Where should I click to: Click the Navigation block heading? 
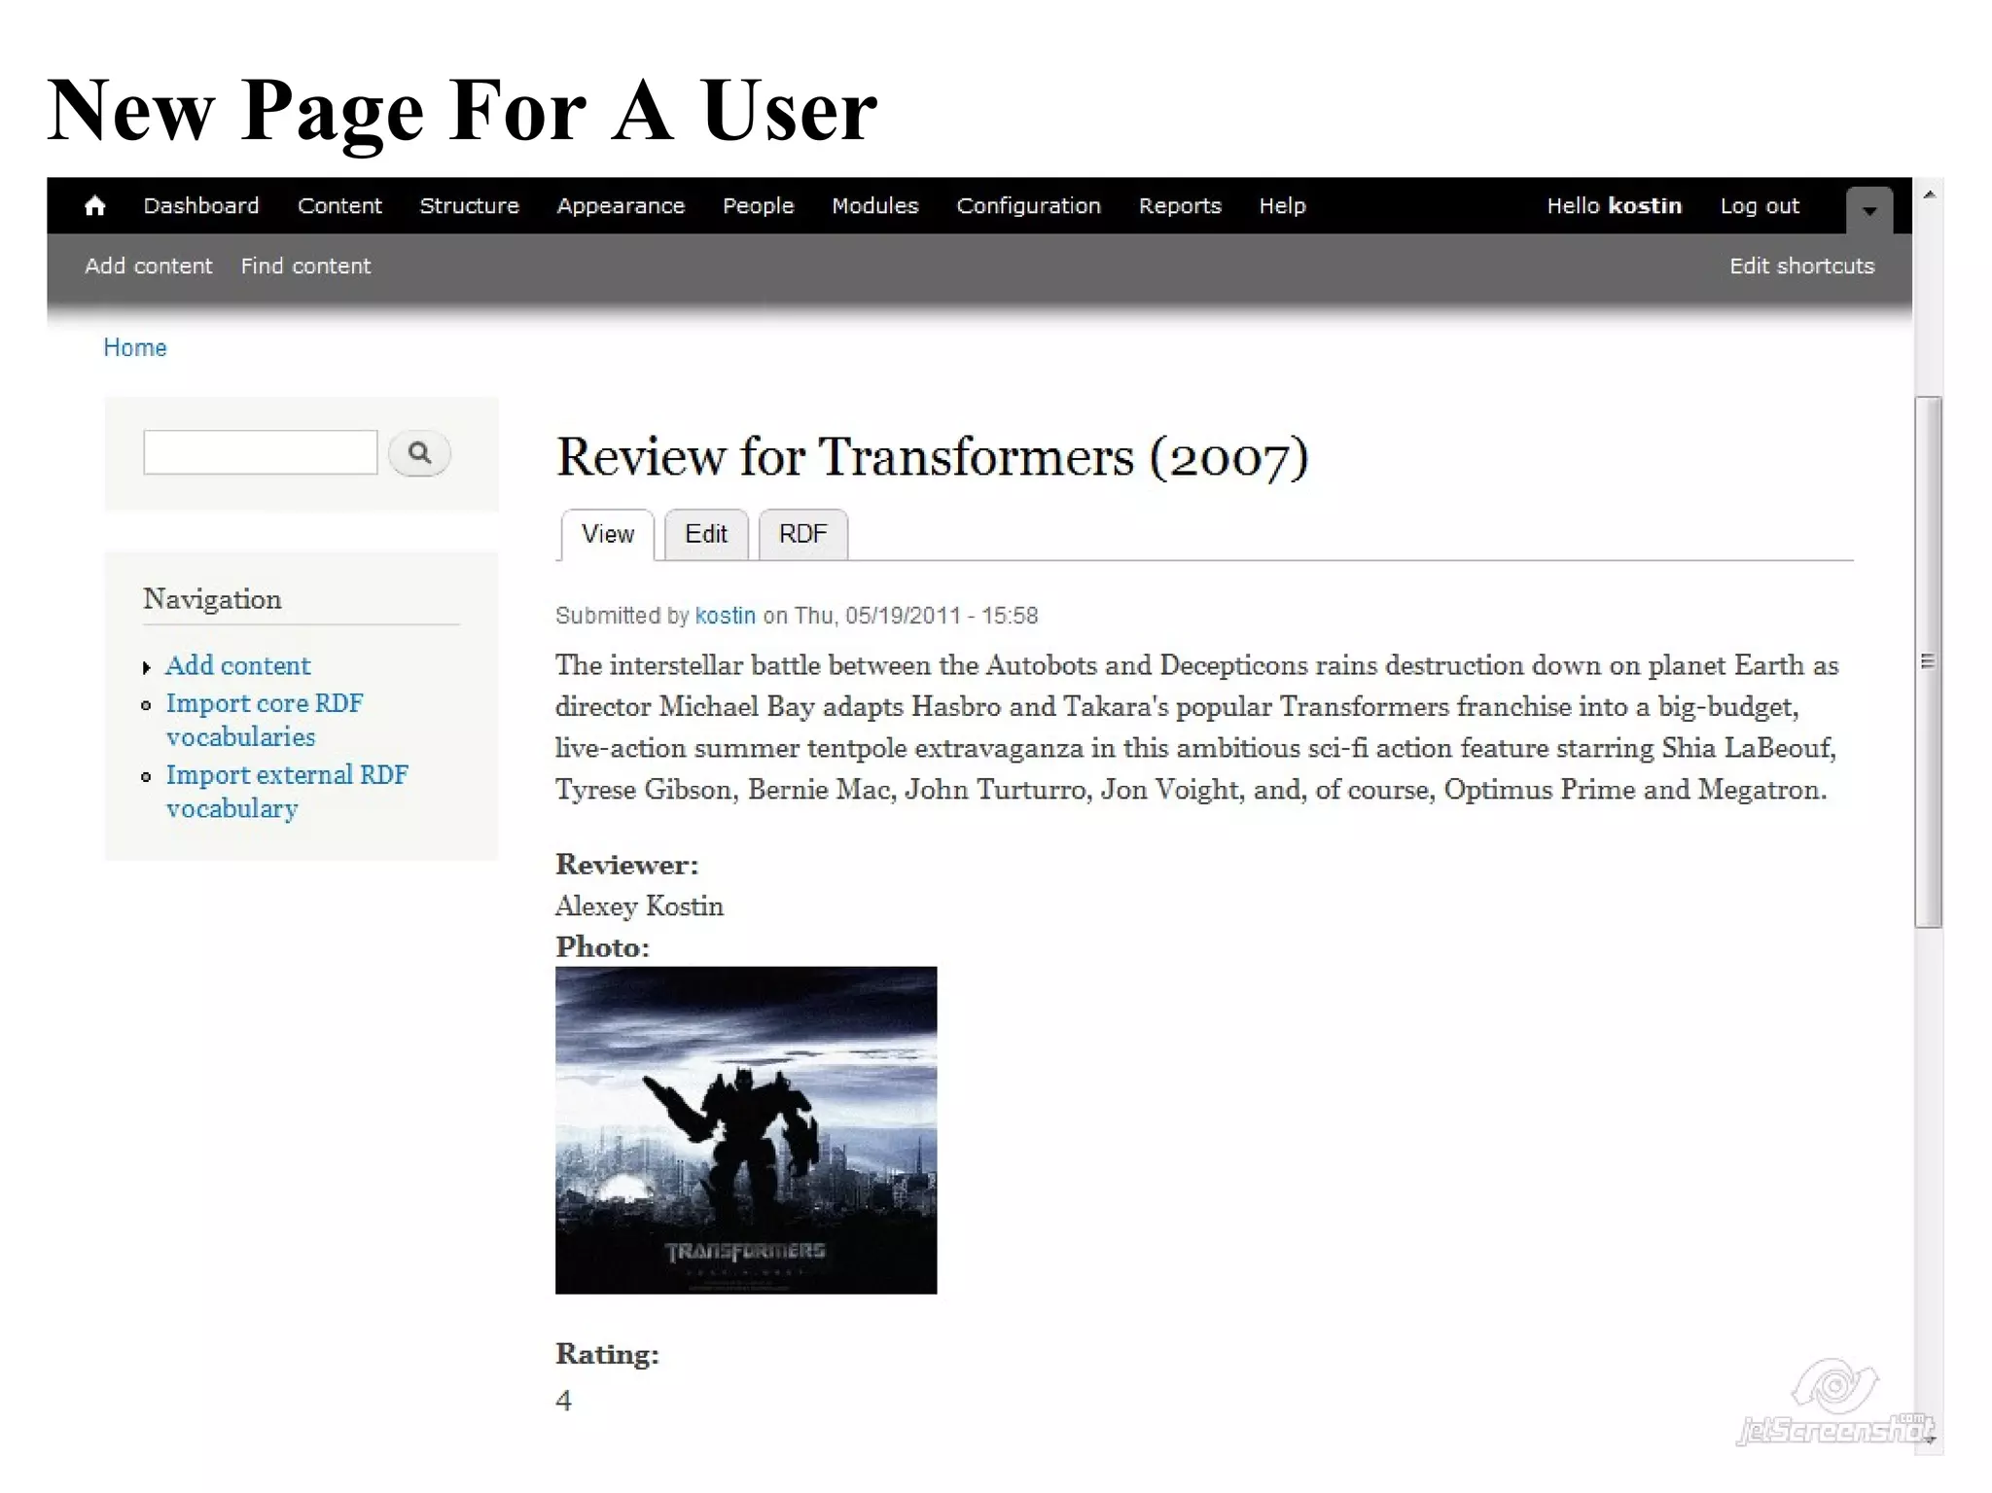coord(212,599)
